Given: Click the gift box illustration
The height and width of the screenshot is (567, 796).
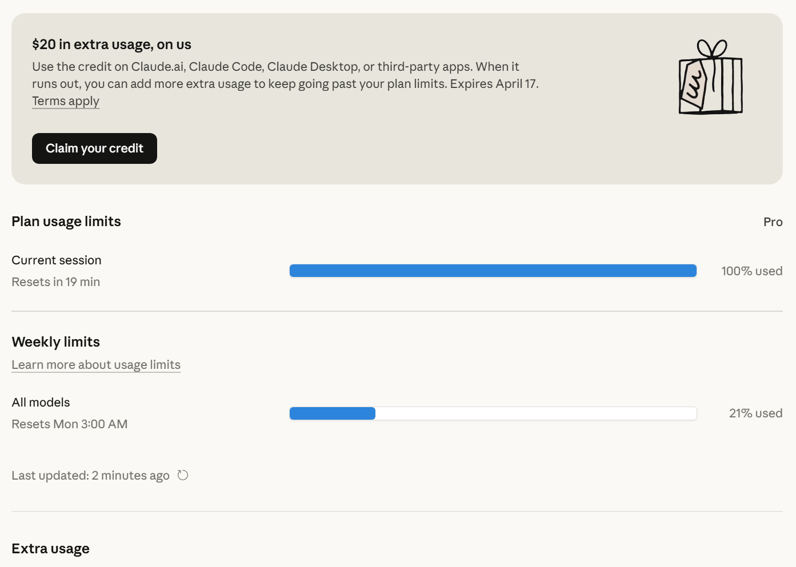Looking at the screenshot, I should pyautogui.click(x=710, y=77).
